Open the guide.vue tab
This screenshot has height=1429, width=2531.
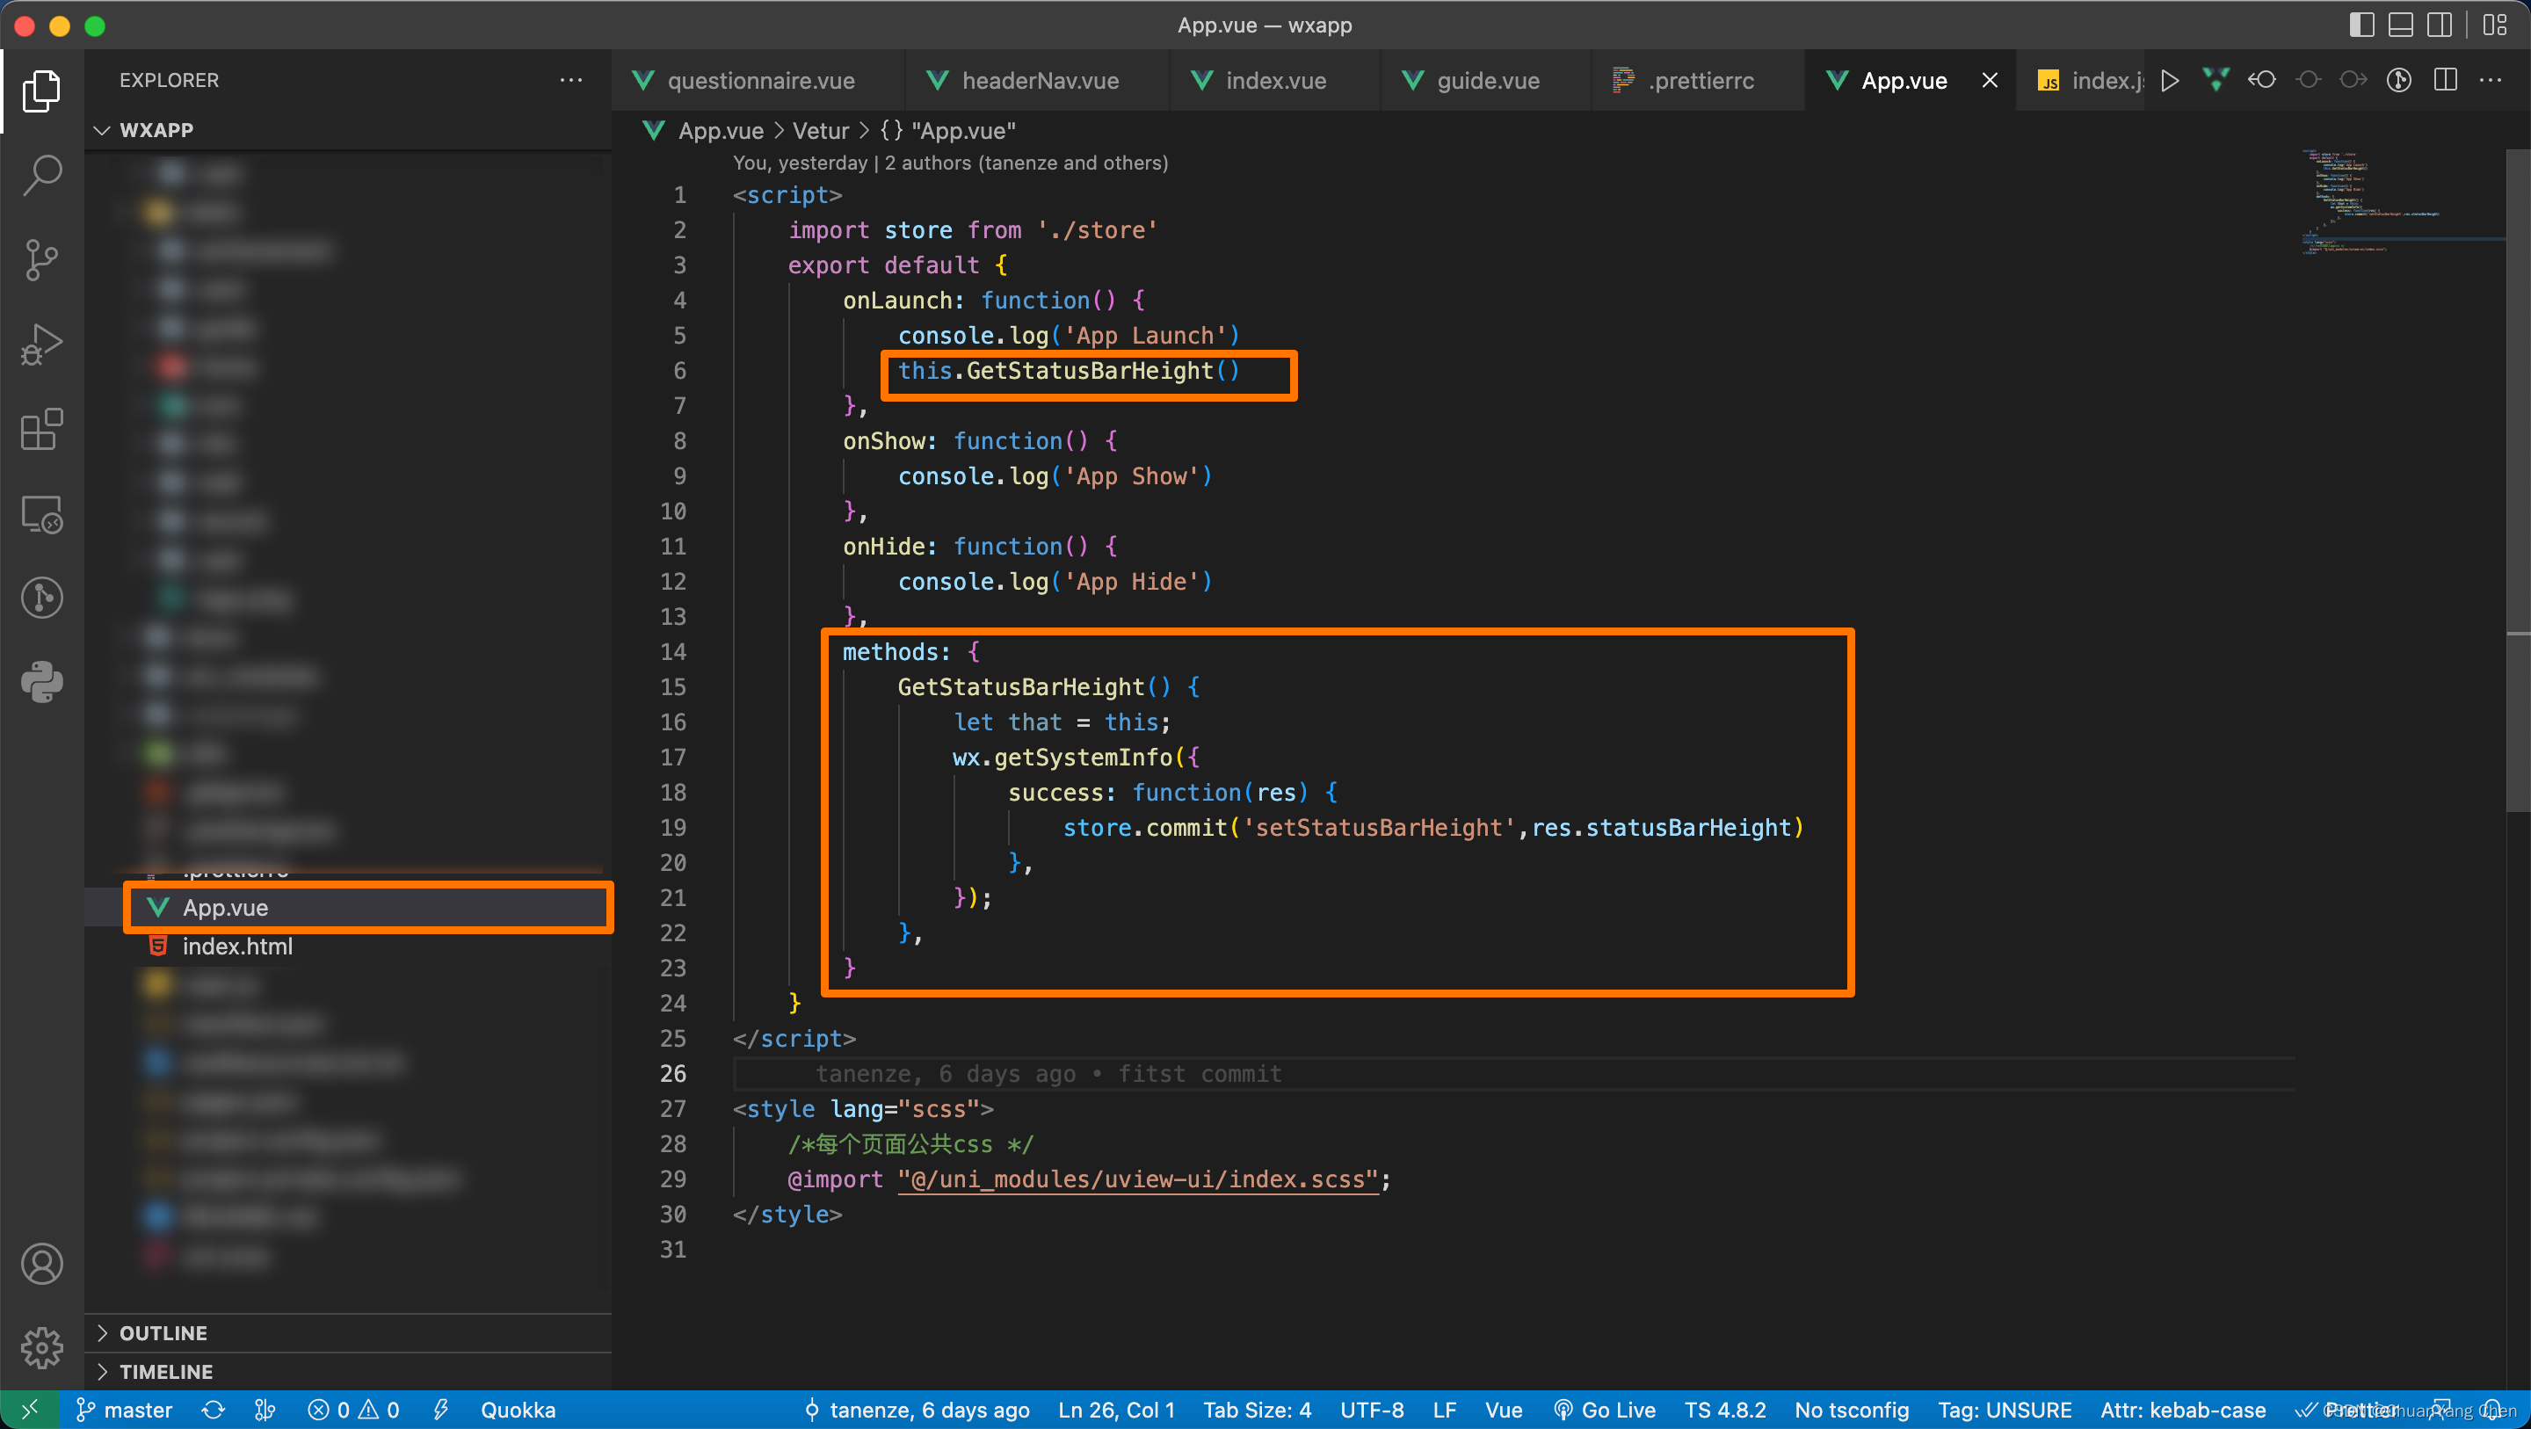tap(1484, 80)
